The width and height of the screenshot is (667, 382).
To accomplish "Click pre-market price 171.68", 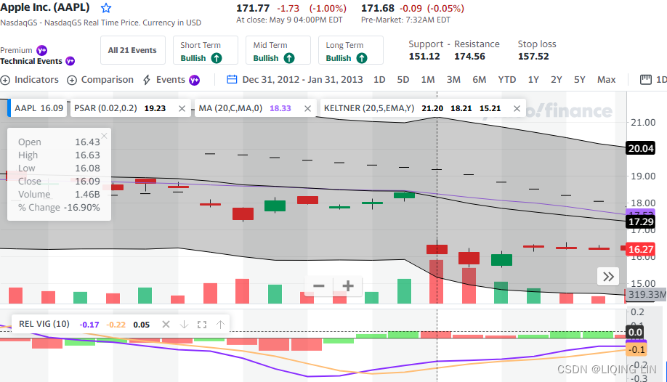I will 378,8.
